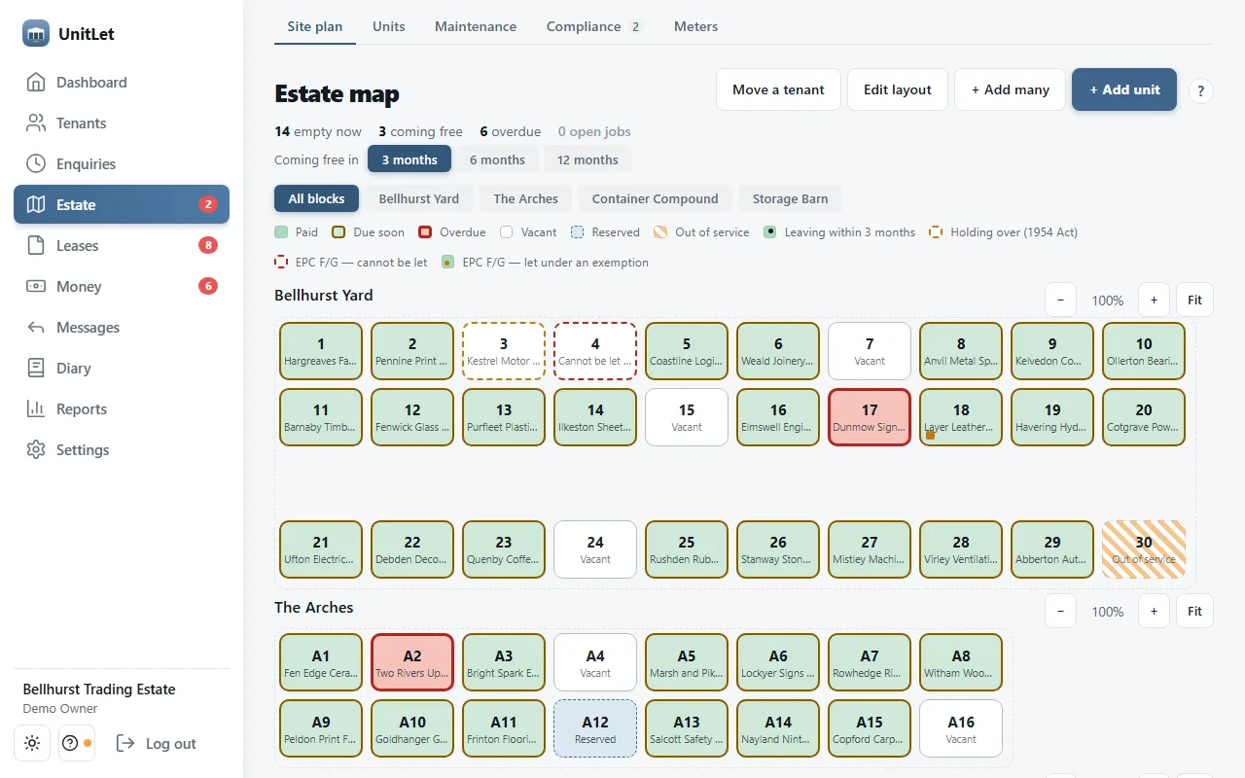Click the Log out icon
Viewport: 1245px width, 778px height.
pyautogui.click(x=124, y=743)
